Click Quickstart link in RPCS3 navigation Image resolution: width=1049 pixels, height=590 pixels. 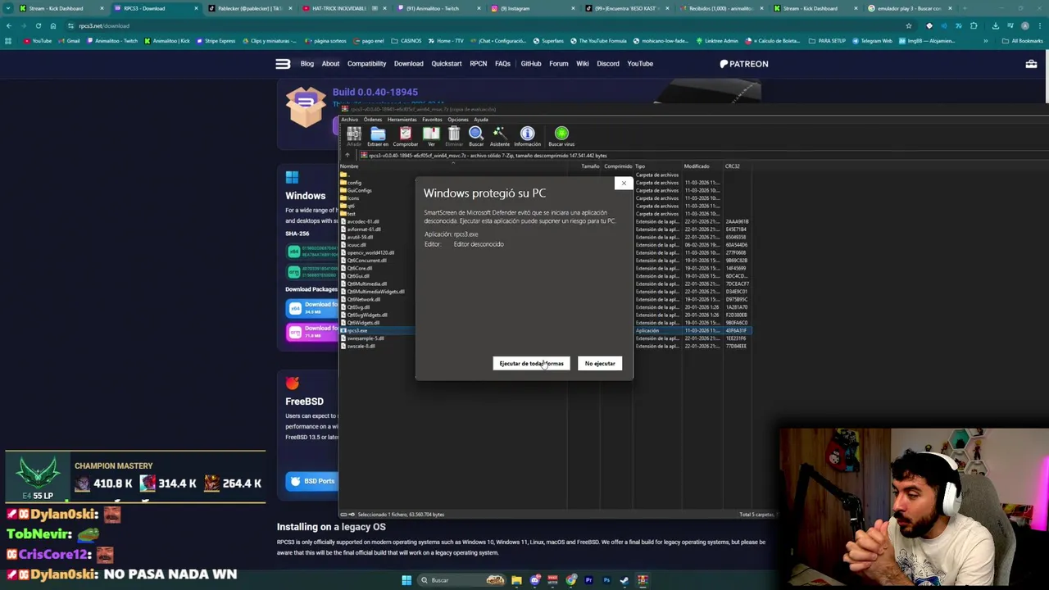[447, 64]
